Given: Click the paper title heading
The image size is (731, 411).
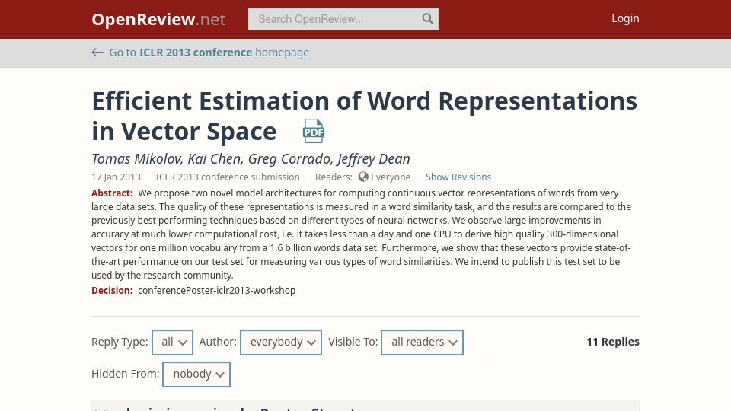Looking at the screenshot, I should [x=364, y=116].
